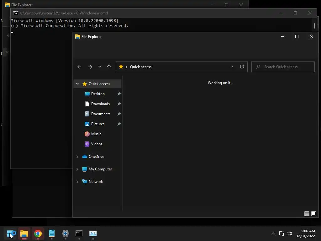The height and width of the screenshot is (241, 321).
Task: Open Pictures in the navigation pane
Action: [x=98, y=124]
